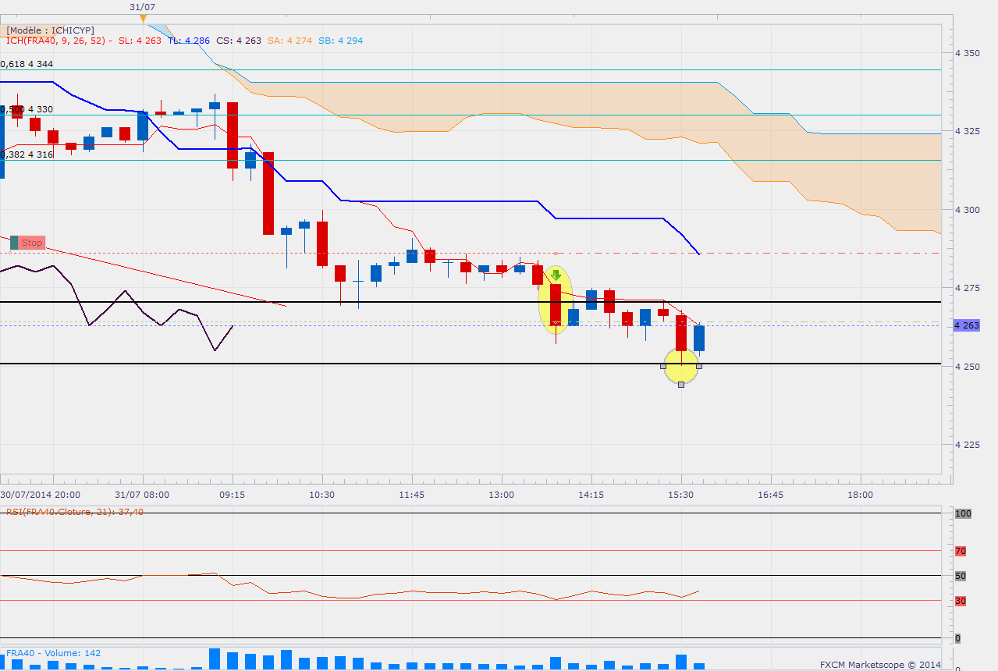Select the ICH(FRA40, 9, 26, 52) indicator label
The height and width of the screenshot is (671, 998).
58,41
